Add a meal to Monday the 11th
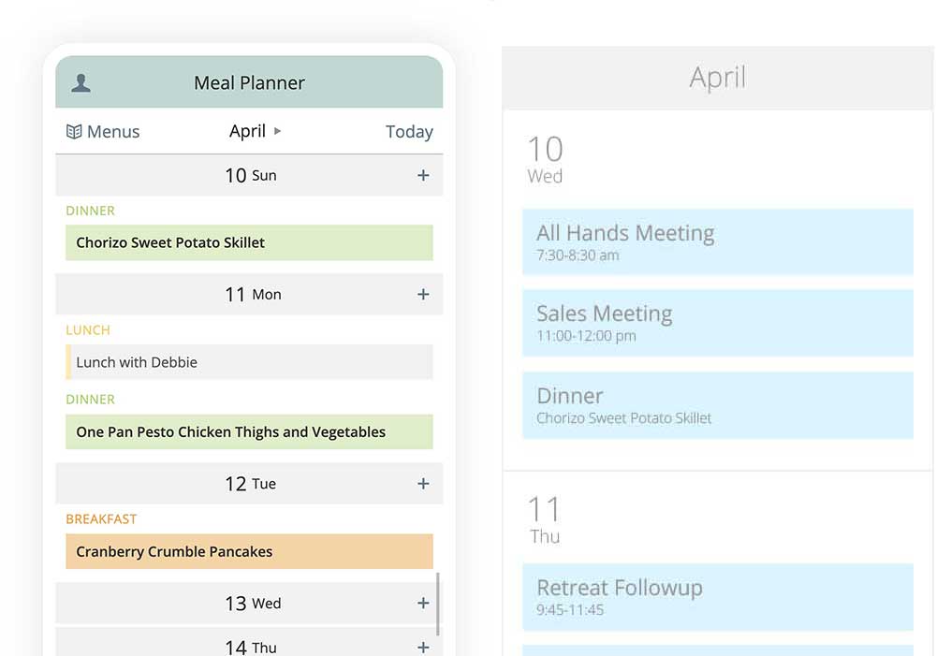This screenshot has width=936, height=656. pos(423,294)
